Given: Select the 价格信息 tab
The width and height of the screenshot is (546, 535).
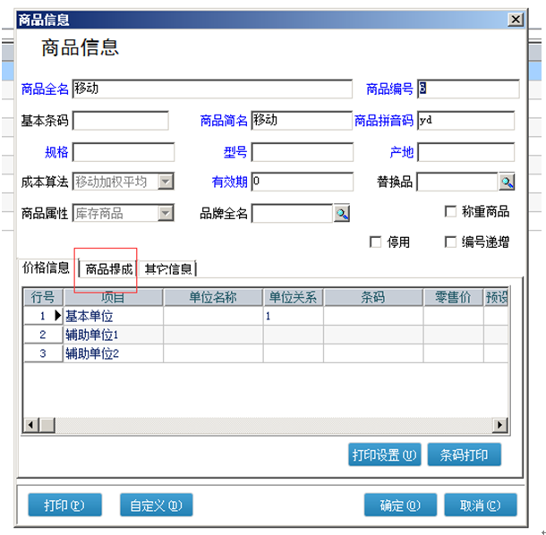Looking at the screenshot, I should [x=46, y=267].
